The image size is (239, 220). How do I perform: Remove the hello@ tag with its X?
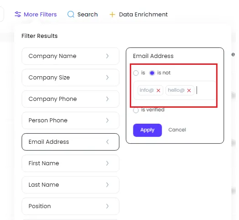pos(189,90)
